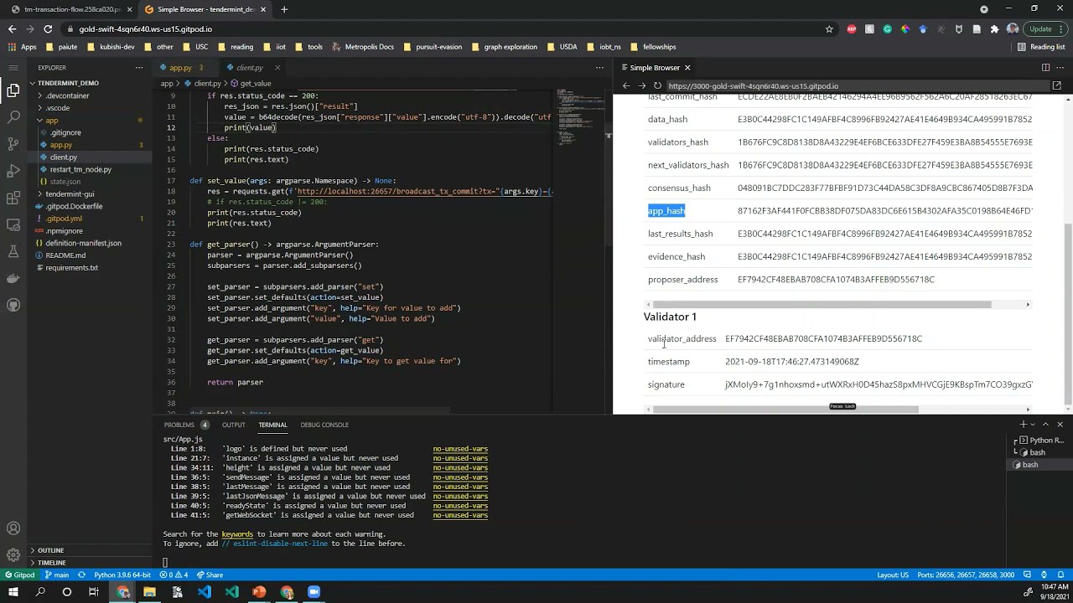Viewport: 1073px width, 603px height.
Task: Reload the Chrome page
Action: click(x=48, y=28)
